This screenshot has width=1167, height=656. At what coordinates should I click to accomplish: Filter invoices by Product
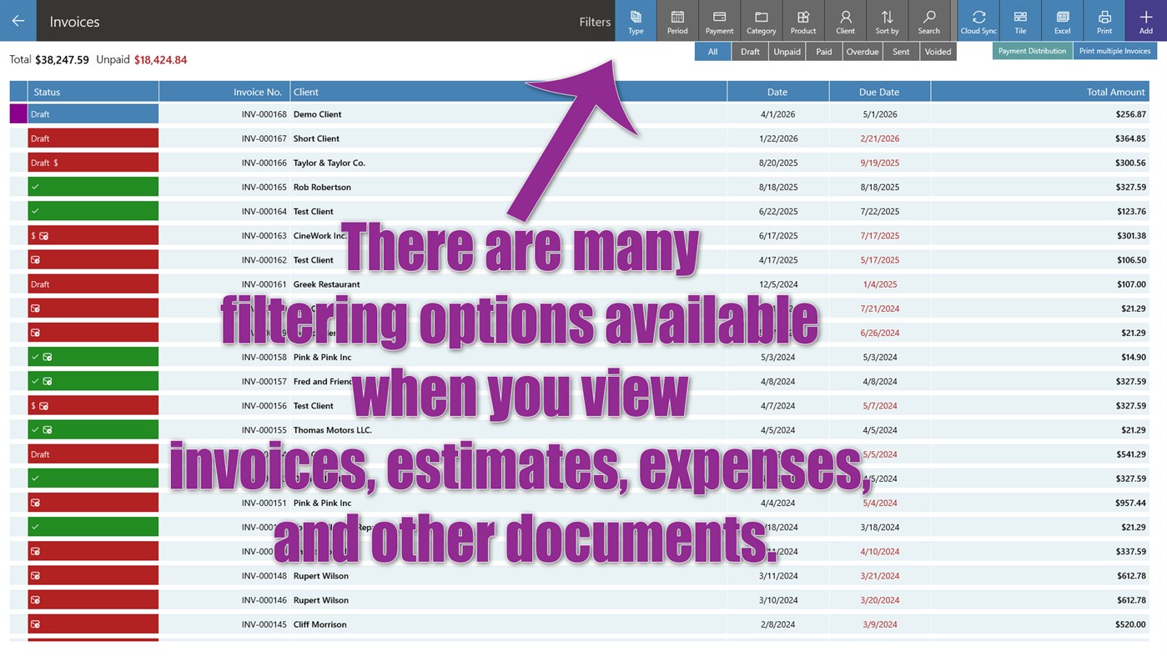click(802, 20)
